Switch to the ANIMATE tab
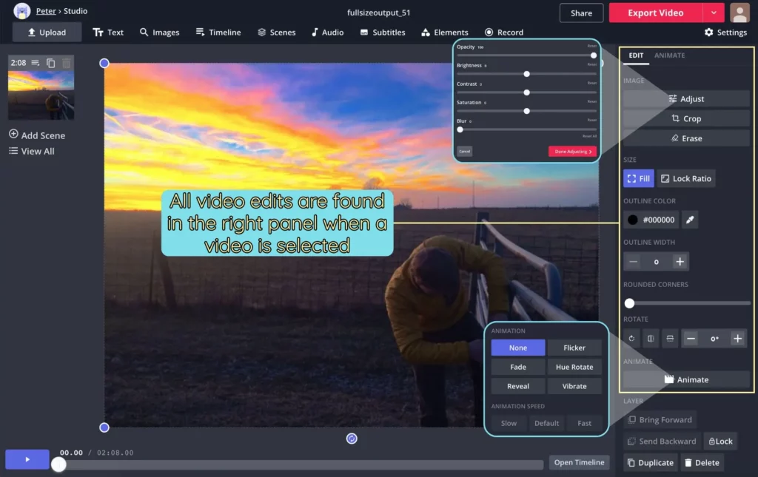 (669, 55)
